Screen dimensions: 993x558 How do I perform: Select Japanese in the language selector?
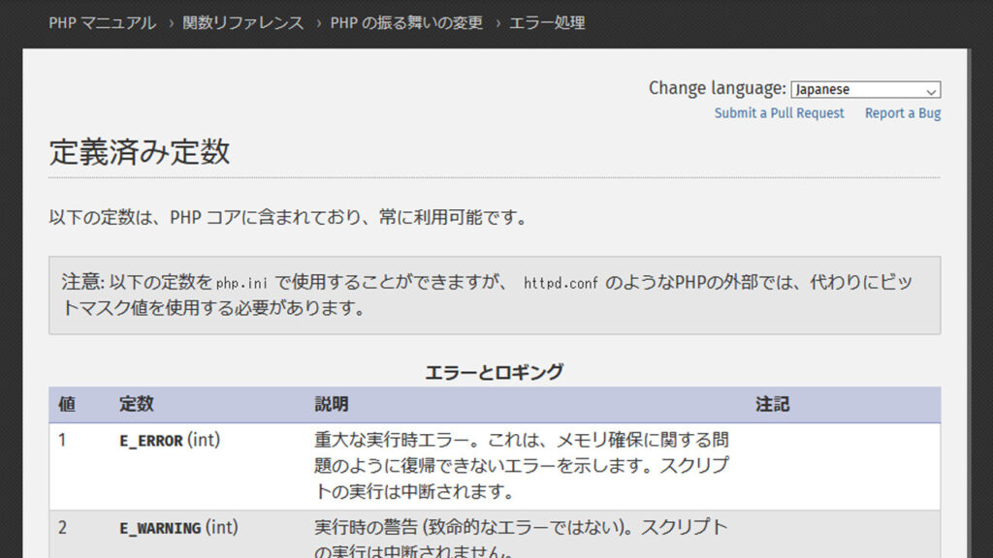[853, 89]
